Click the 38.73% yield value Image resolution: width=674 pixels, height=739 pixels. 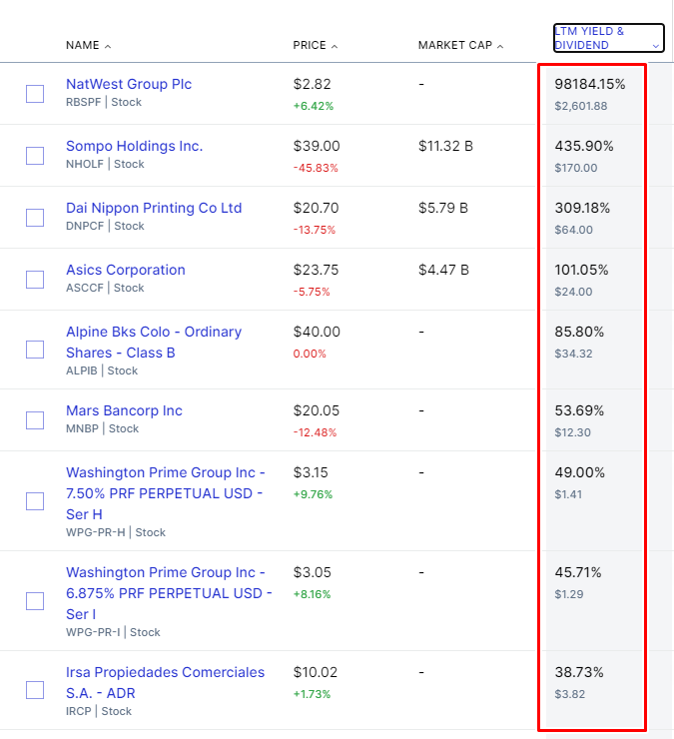tap(579, 672)
